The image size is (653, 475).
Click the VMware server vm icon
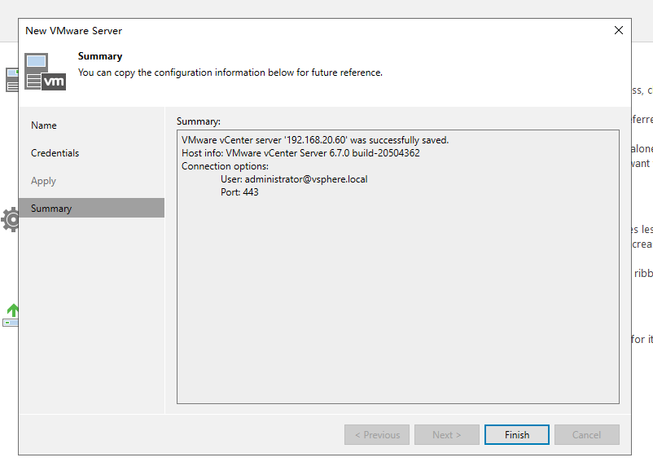(45, 72)
